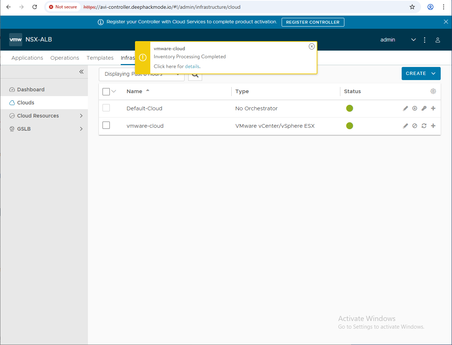The height and width of the screenshot is (345, 452).
Task: Click the Status column header
Action: [352, 91]
